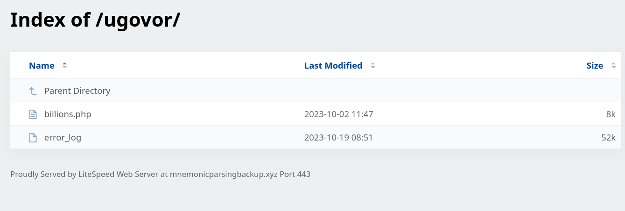The image size is (625, 211).
Task: Click the sort arrows beside Name
Action: pos(64,66)
